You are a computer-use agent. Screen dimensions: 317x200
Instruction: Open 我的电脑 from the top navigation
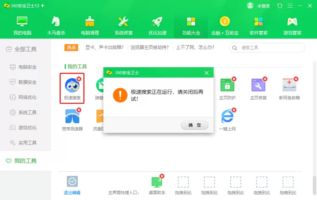(22, 26)
